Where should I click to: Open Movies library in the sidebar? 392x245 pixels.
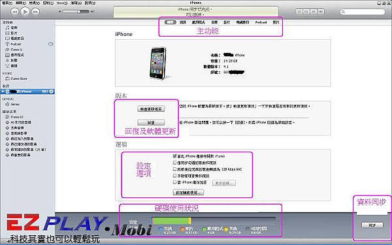[x=12, y=33]
